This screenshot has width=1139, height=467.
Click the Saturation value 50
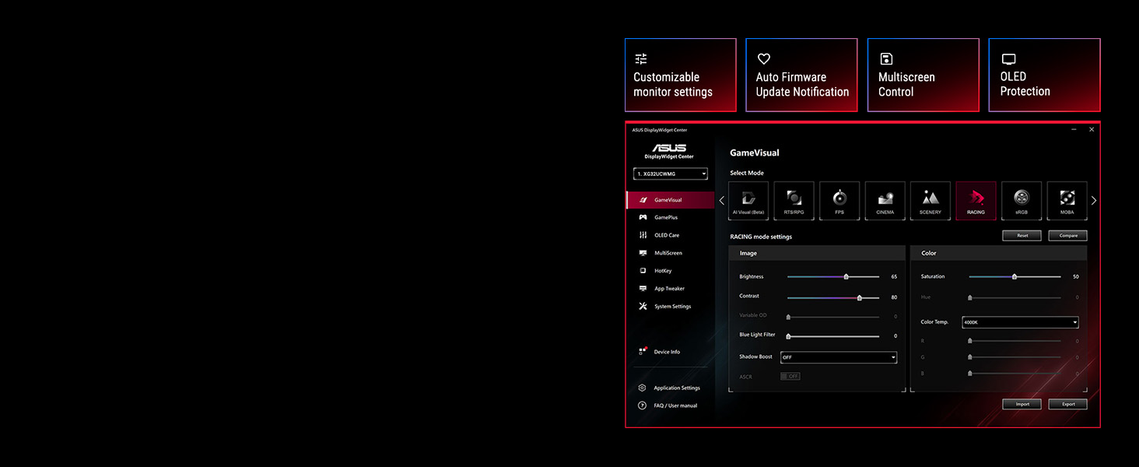pos(1075,277)
